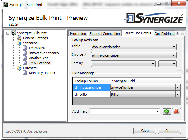Switch to the External Connection tab
The height and width of the screenshot is (140, 188).
[104, 34]
